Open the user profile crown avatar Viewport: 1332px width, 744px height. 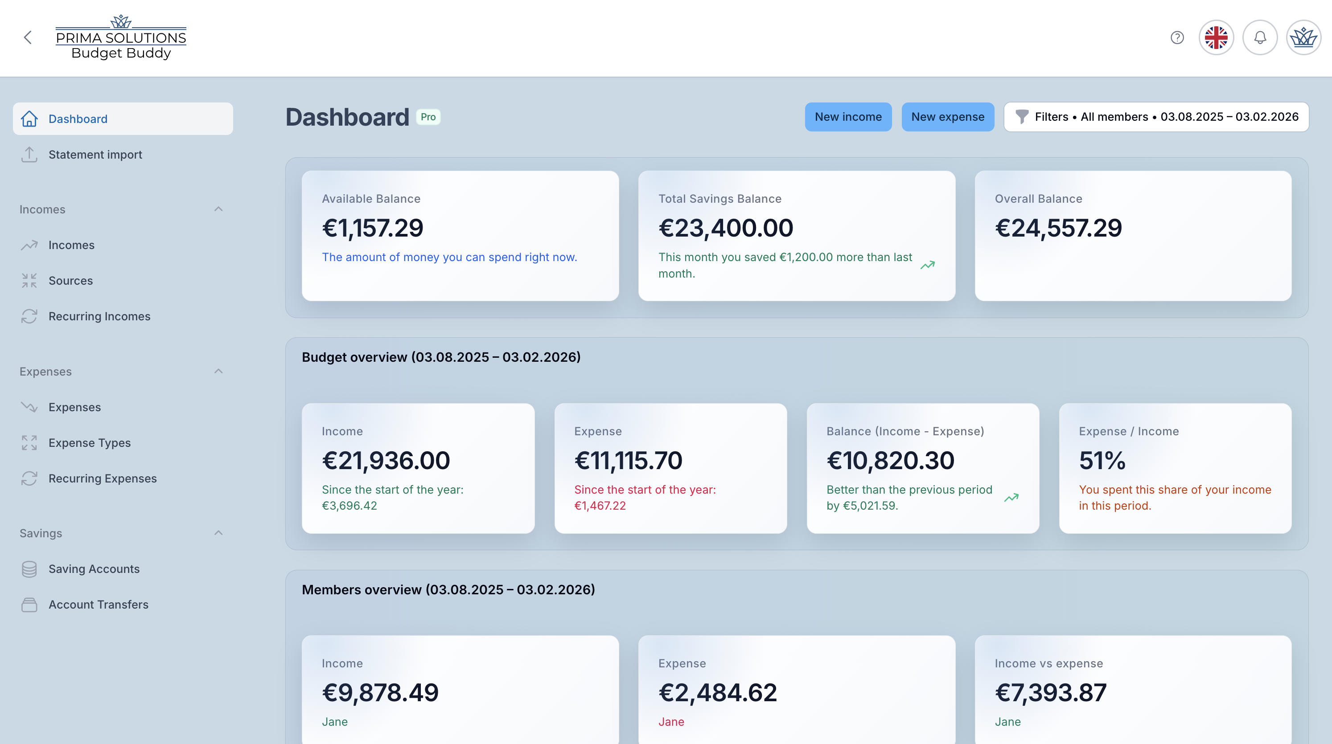1303,37
